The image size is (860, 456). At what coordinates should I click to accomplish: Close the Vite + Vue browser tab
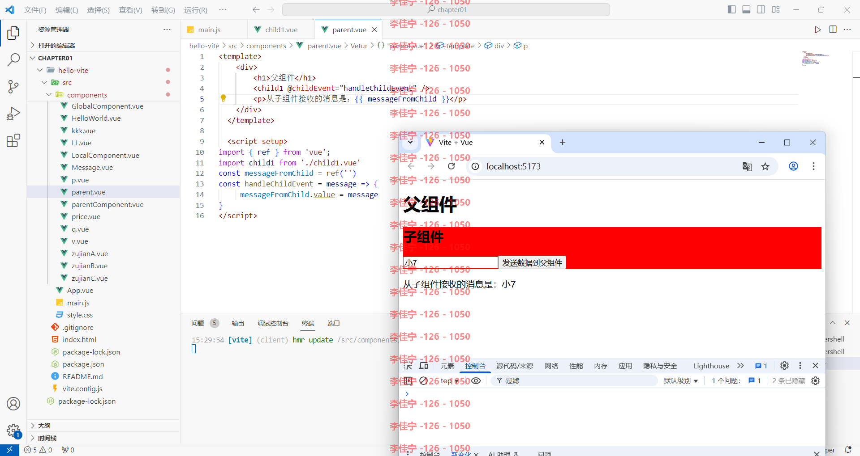point(542,142)
